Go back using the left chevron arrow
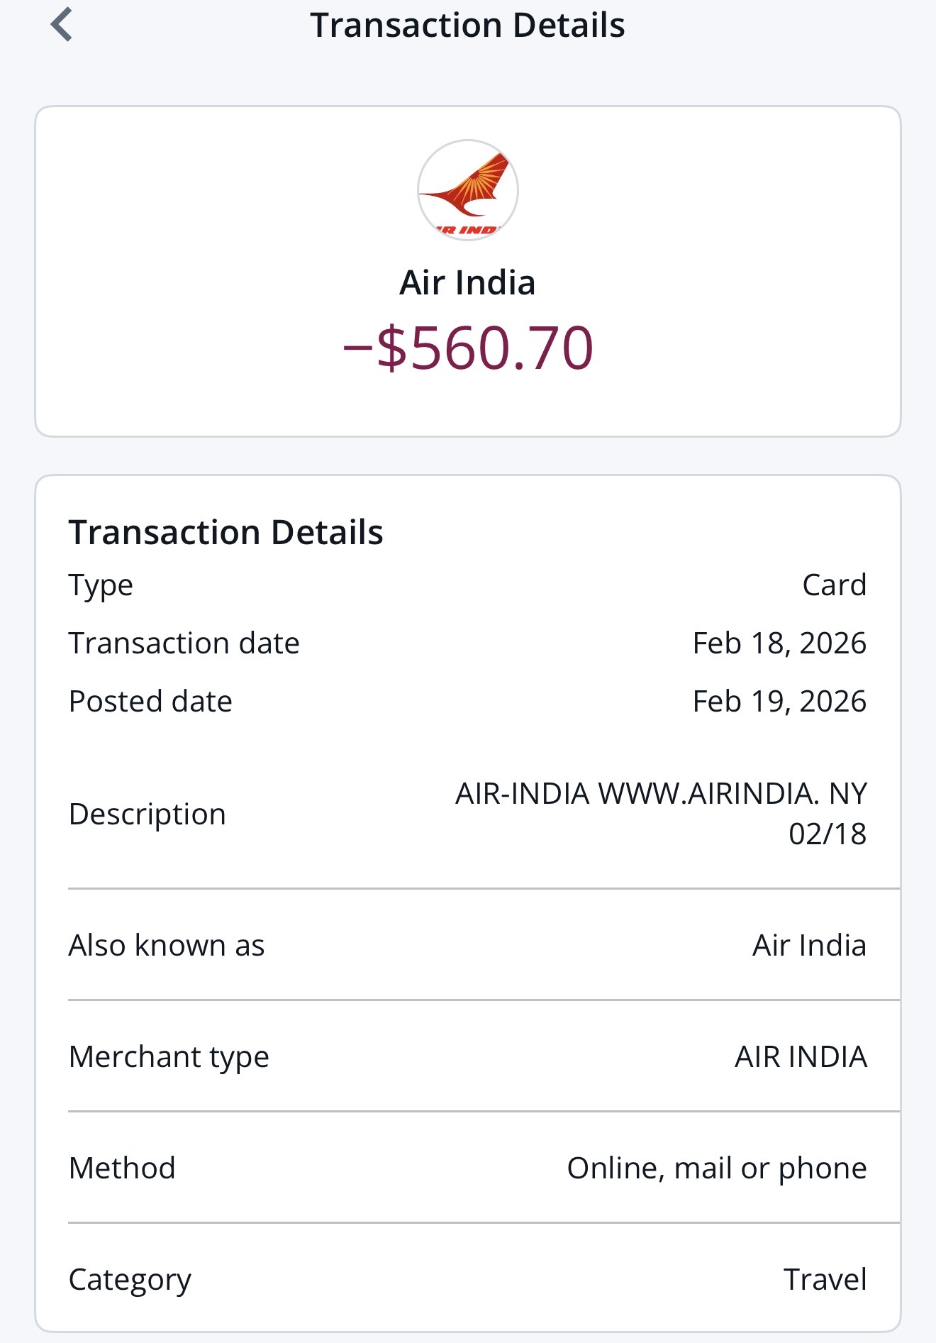 tap(62, 25)
